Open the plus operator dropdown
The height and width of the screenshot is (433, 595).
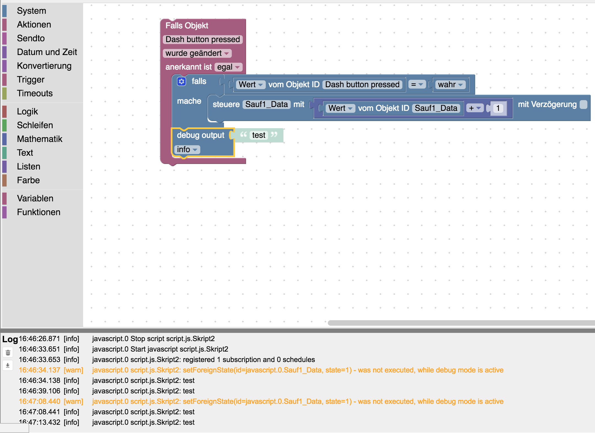coord(475,108)
